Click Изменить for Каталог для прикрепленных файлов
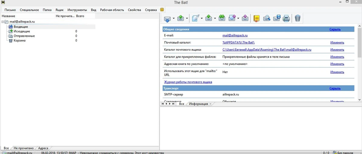 (x=337, y=57)
